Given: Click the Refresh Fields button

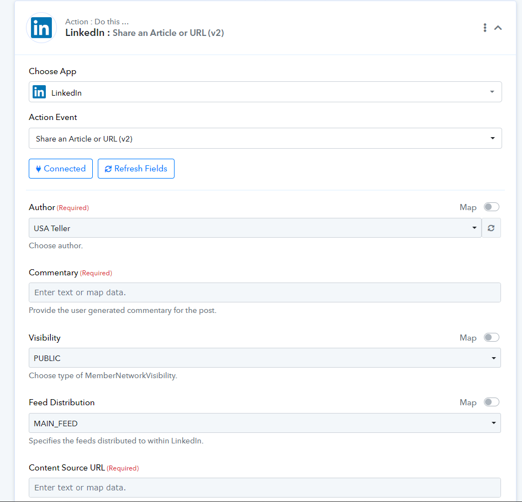Looking at the screenshot, I should 136,169.
